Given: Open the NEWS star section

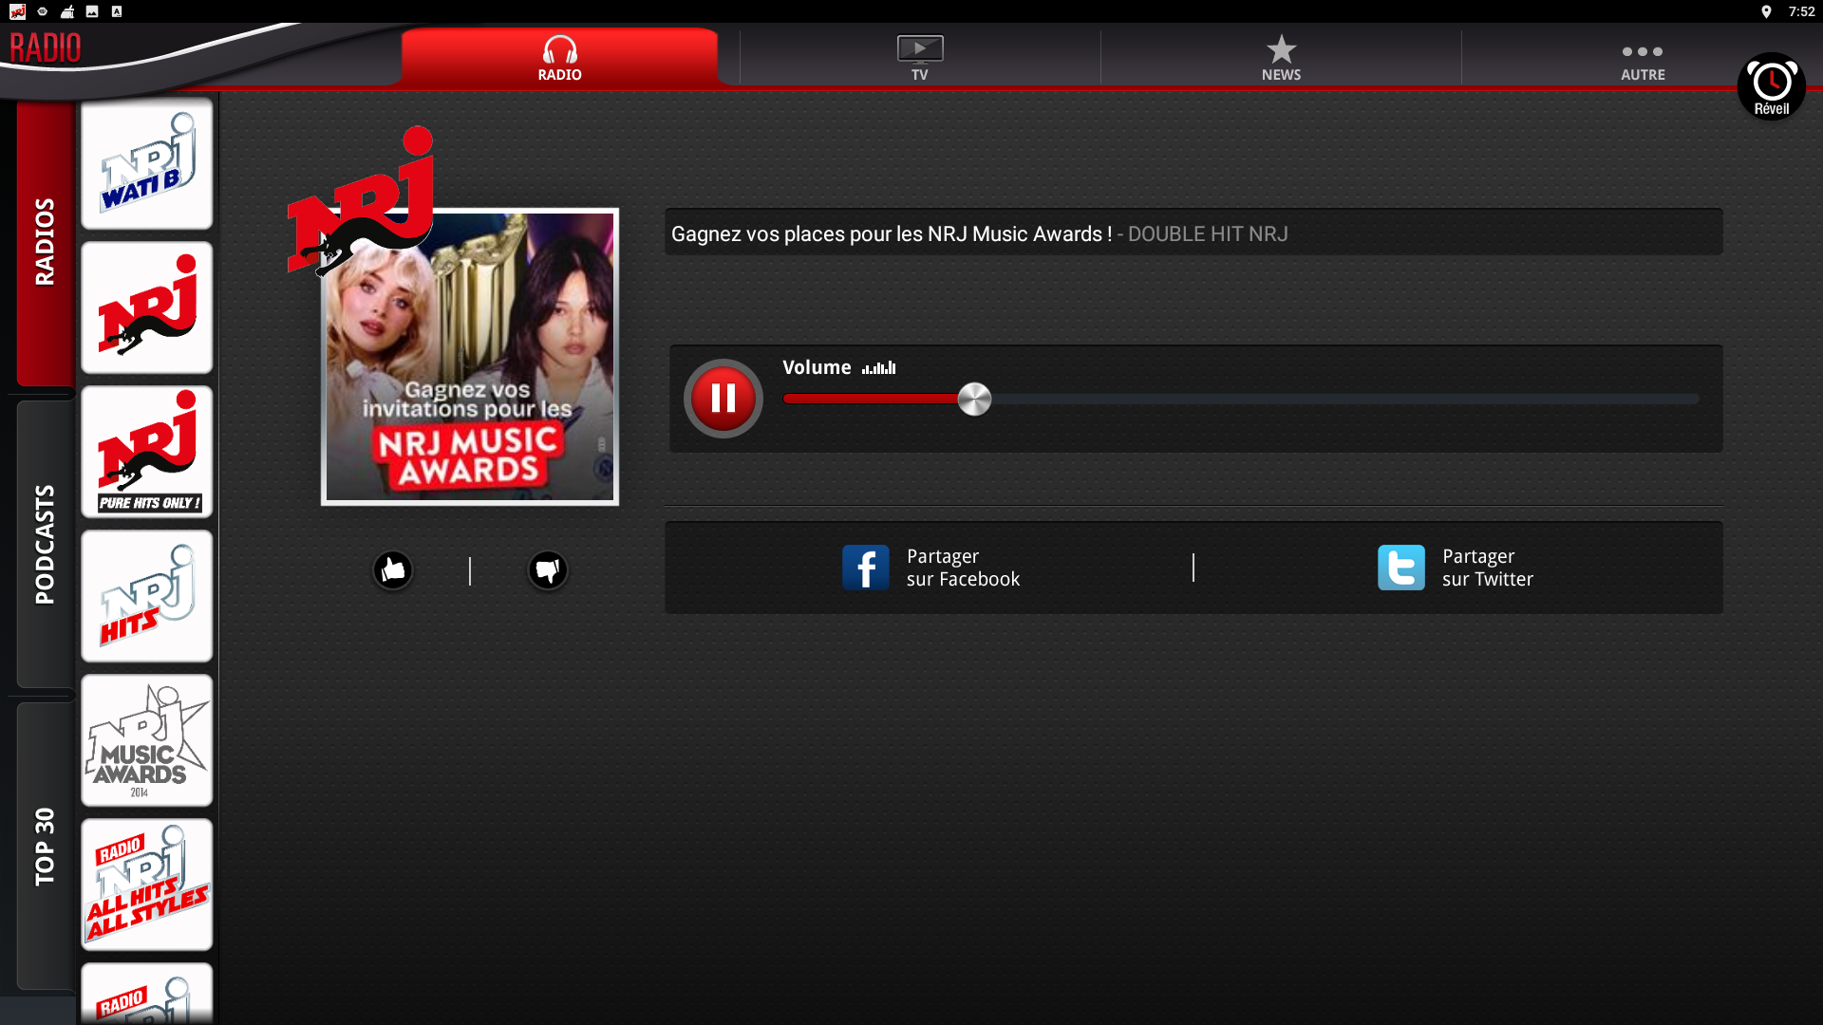Looking at the screenshot, I should (1280, 57).
